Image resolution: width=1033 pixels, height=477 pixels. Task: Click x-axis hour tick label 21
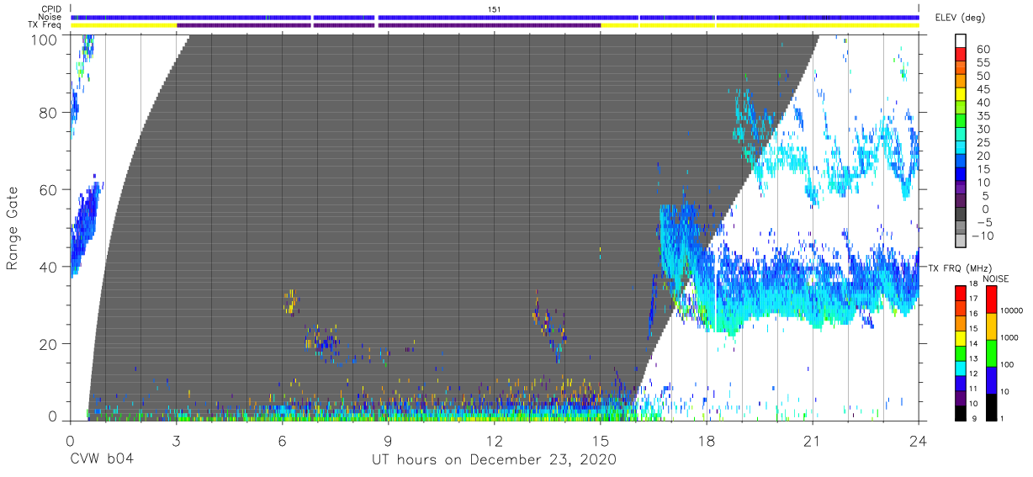pos(813,440)
